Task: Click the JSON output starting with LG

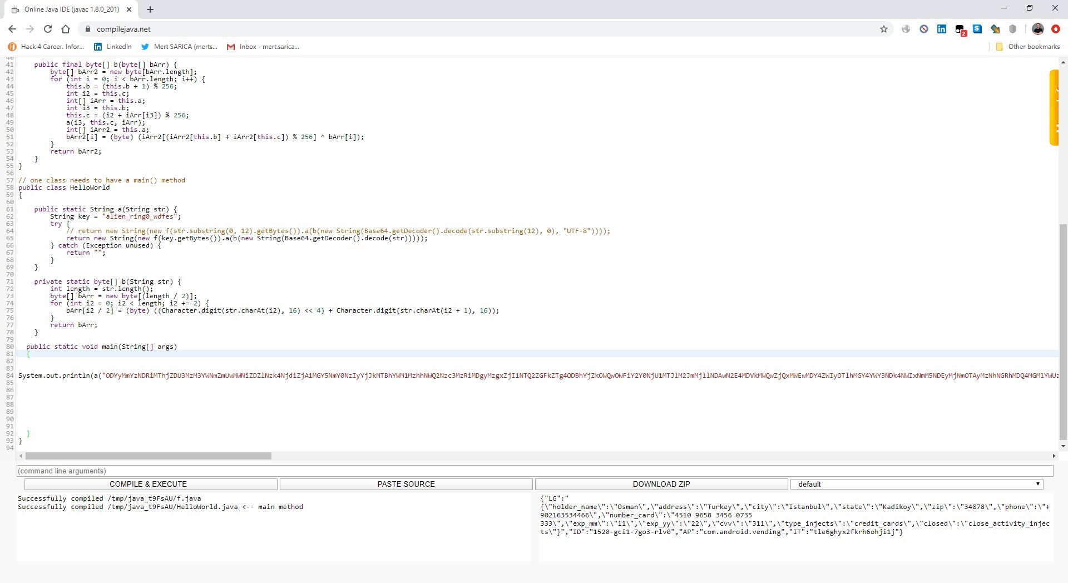Action: (x=795, y=515)
